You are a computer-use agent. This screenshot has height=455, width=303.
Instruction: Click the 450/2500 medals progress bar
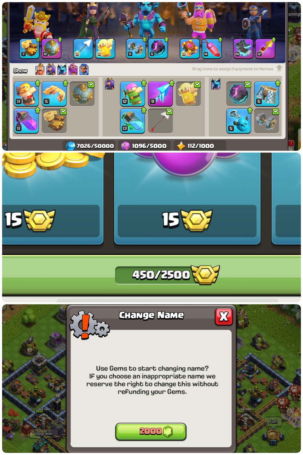(167, 275)
